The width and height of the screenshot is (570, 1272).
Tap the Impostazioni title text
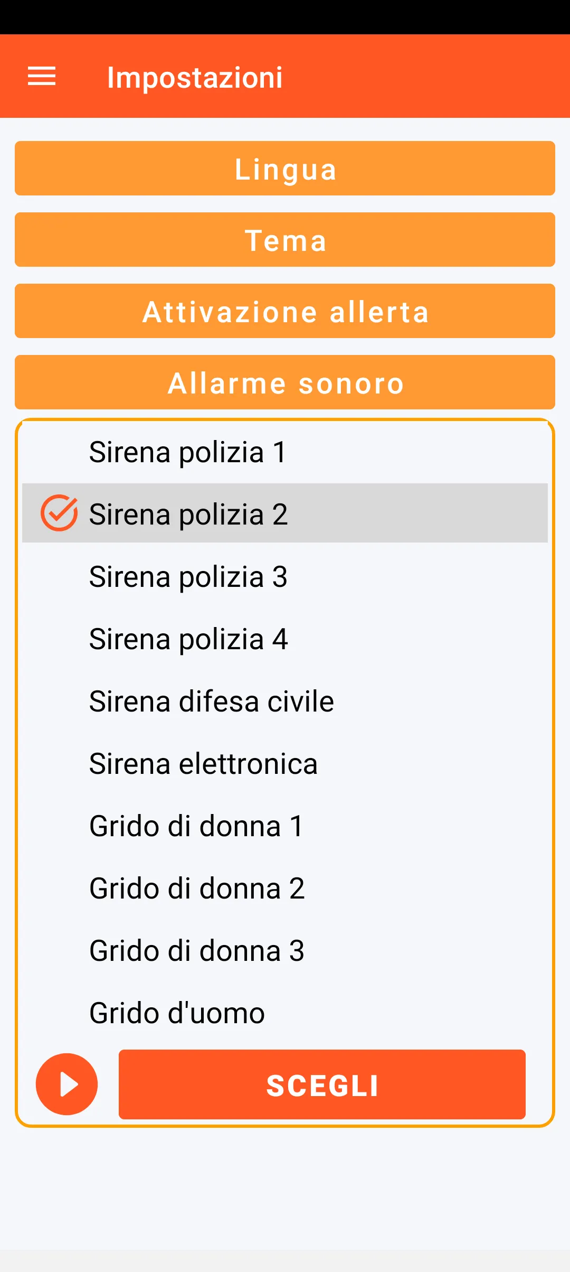click(195, 78)
